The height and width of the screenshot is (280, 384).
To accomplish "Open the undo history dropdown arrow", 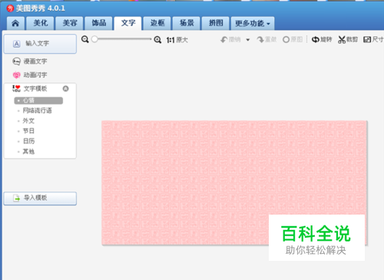I will coord(247,40).
